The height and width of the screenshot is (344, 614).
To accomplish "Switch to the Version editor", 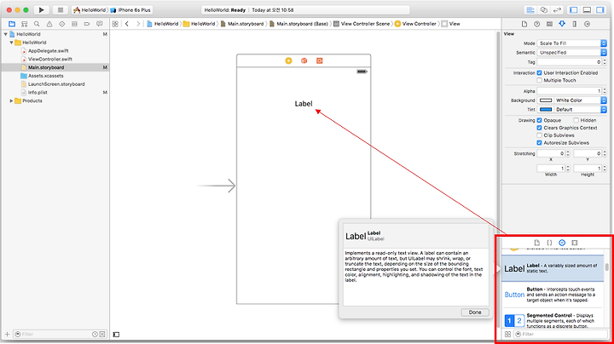I will click(x=557, y=9).
